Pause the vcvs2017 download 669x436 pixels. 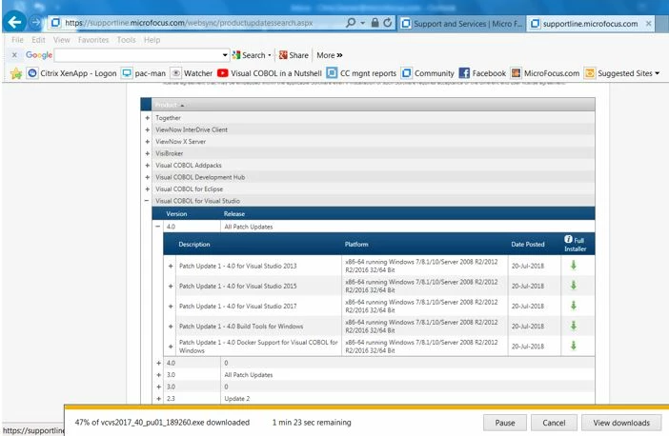(x=505, y=423)
